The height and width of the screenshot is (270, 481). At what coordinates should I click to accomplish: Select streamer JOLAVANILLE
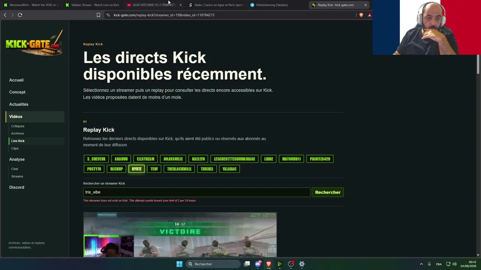(173, 159)
